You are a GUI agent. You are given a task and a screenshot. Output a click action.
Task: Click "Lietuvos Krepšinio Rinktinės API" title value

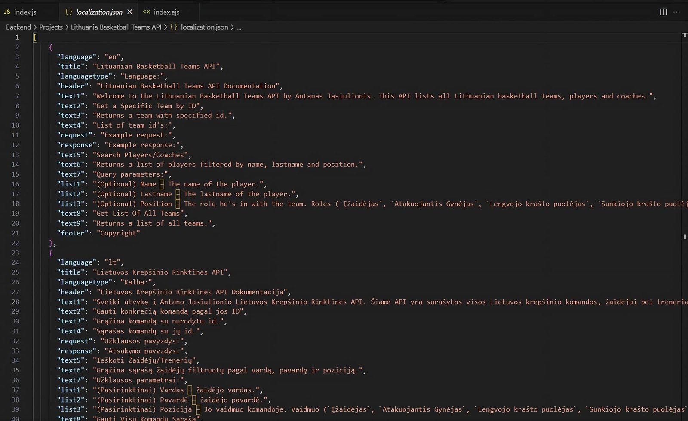(160, 272)
